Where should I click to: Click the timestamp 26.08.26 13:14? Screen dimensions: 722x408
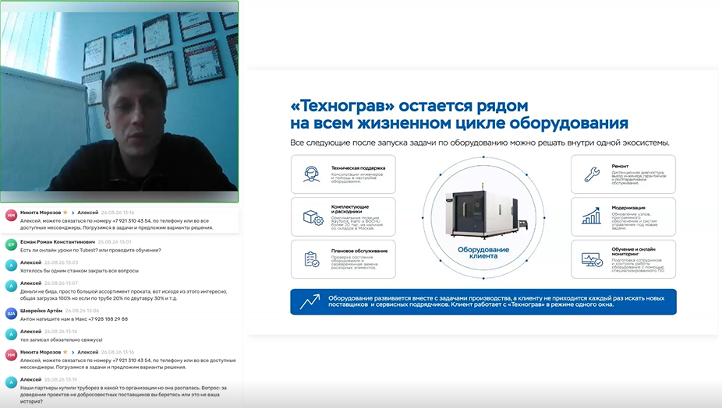click(x=61, y=331)
